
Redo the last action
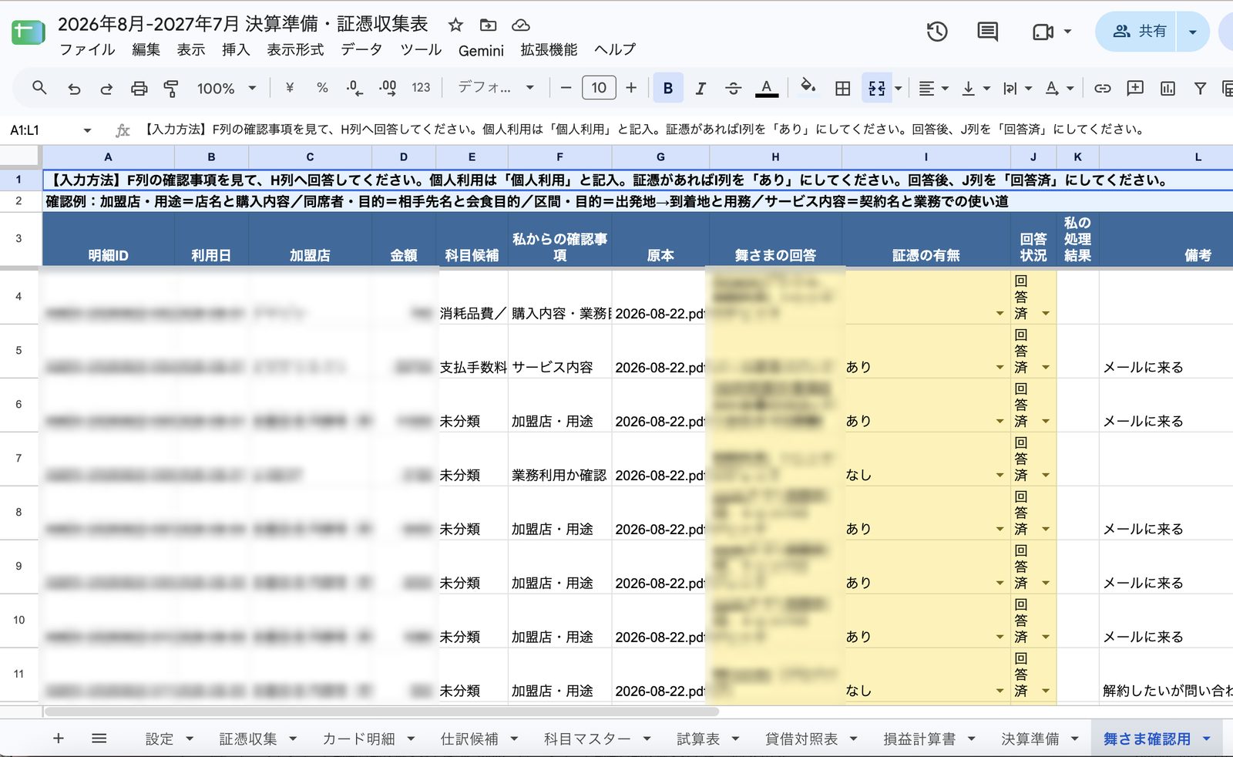(106, 89)
